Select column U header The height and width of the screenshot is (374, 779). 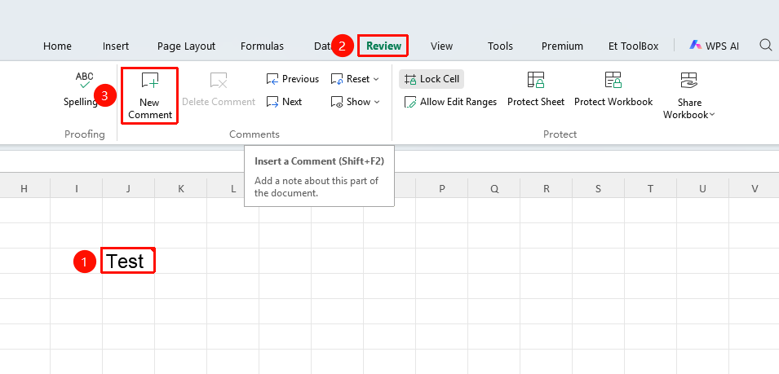[x=702, y=188]
